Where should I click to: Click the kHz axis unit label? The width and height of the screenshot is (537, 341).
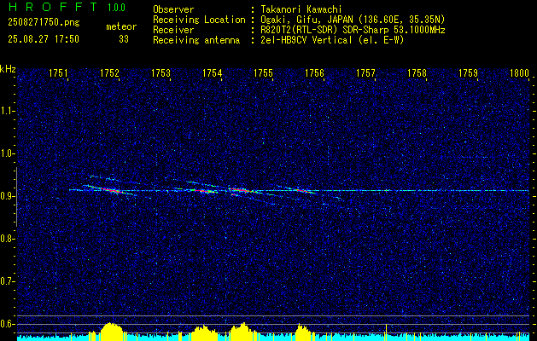[x=8, y=69]
